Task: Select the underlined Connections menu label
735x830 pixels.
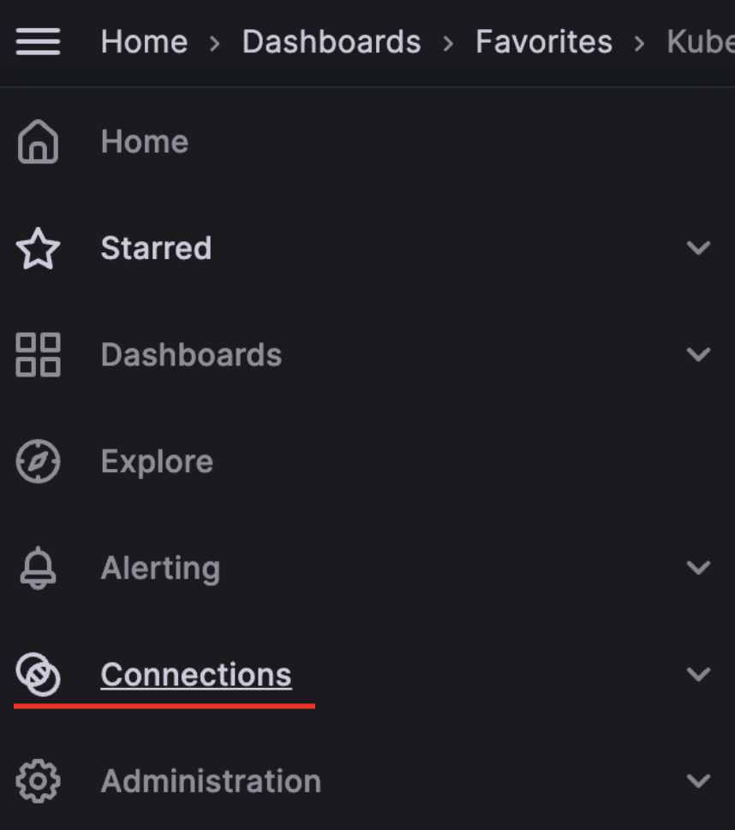Action: click(196, 675)
